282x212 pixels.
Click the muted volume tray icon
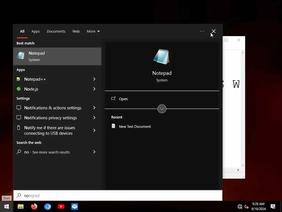(246, 206)
